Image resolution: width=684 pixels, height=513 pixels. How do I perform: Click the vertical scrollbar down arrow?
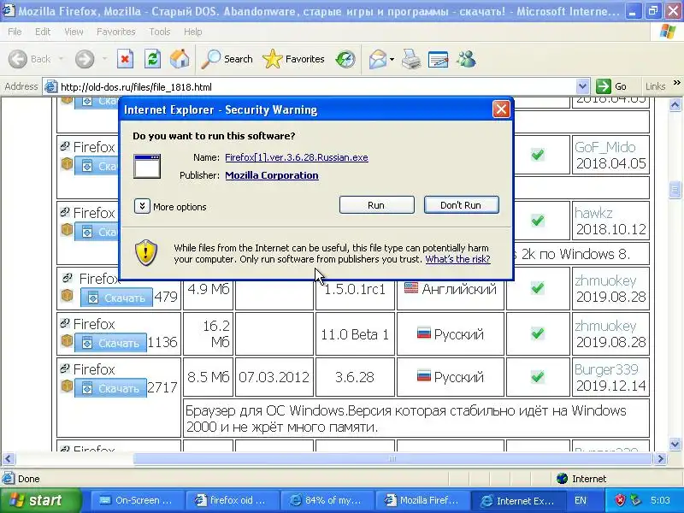click(x=675, y=444)
